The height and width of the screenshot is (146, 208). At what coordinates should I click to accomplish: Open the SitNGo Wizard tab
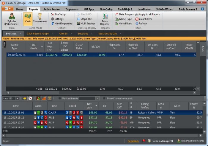click(165, 9)
